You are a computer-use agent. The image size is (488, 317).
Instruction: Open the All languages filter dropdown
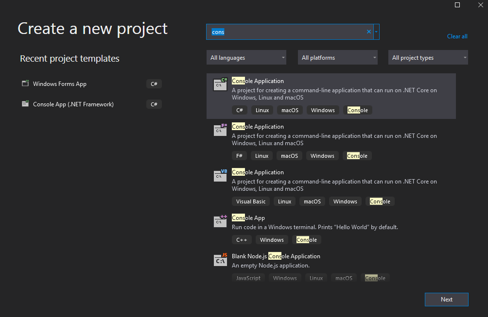pyautogui.click(x=246, y=57)
